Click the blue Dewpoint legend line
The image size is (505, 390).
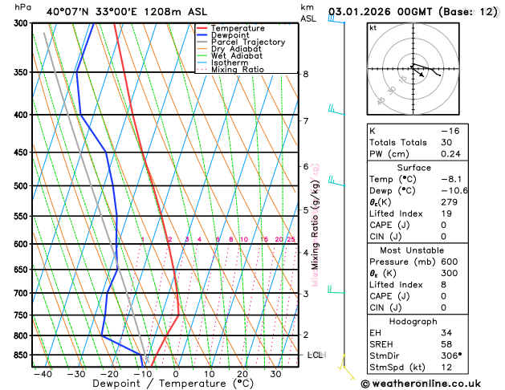point(202,35)
